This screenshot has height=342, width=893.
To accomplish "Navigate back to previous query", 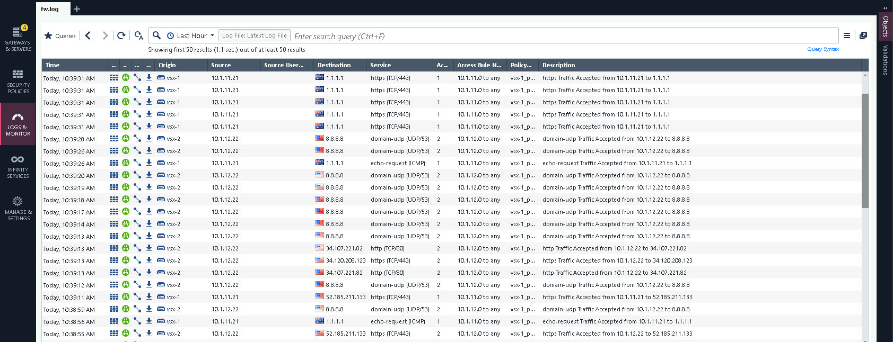I will [x=88, y=35].
